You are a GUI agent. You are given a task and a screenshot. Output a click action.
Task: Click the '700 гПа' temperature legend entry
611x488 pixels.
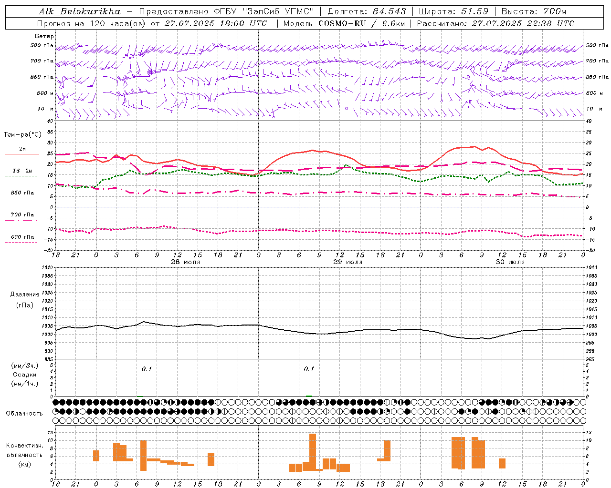click(x=22, y=215)
